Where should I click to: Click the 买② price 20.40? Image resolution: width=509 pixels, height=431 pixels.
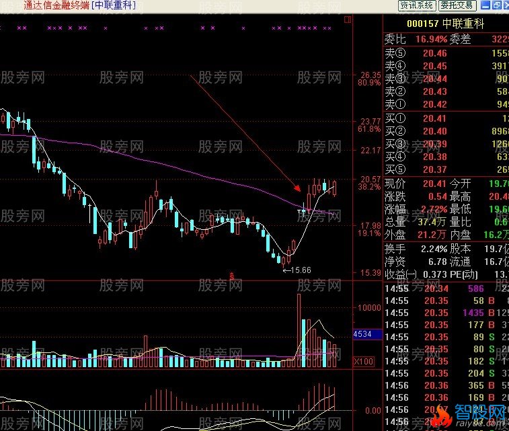coord(435,131)
